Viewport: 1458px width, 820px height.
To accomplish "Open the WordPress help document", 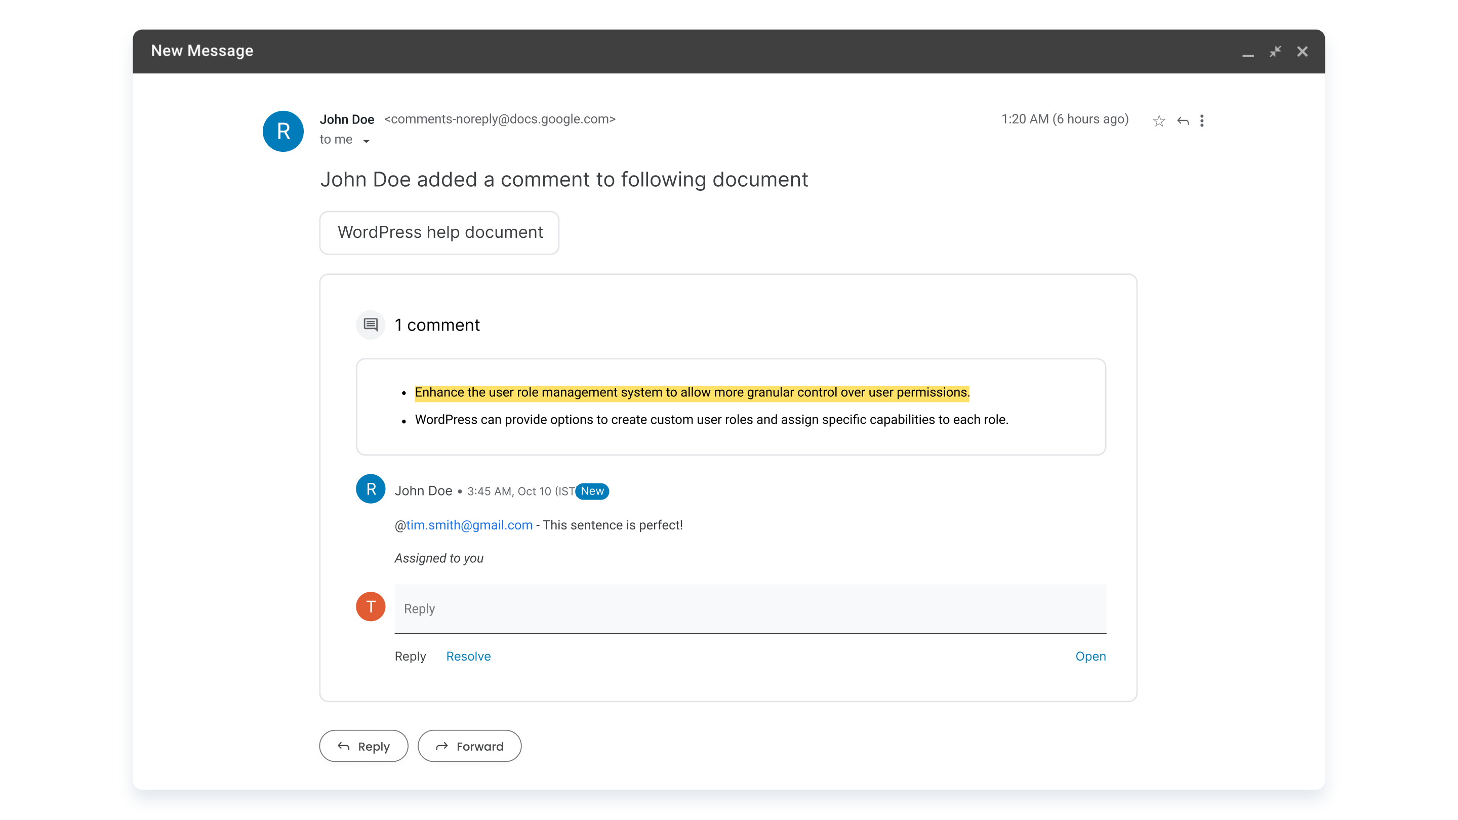I will pyautogui.click(x=439, y=233).
